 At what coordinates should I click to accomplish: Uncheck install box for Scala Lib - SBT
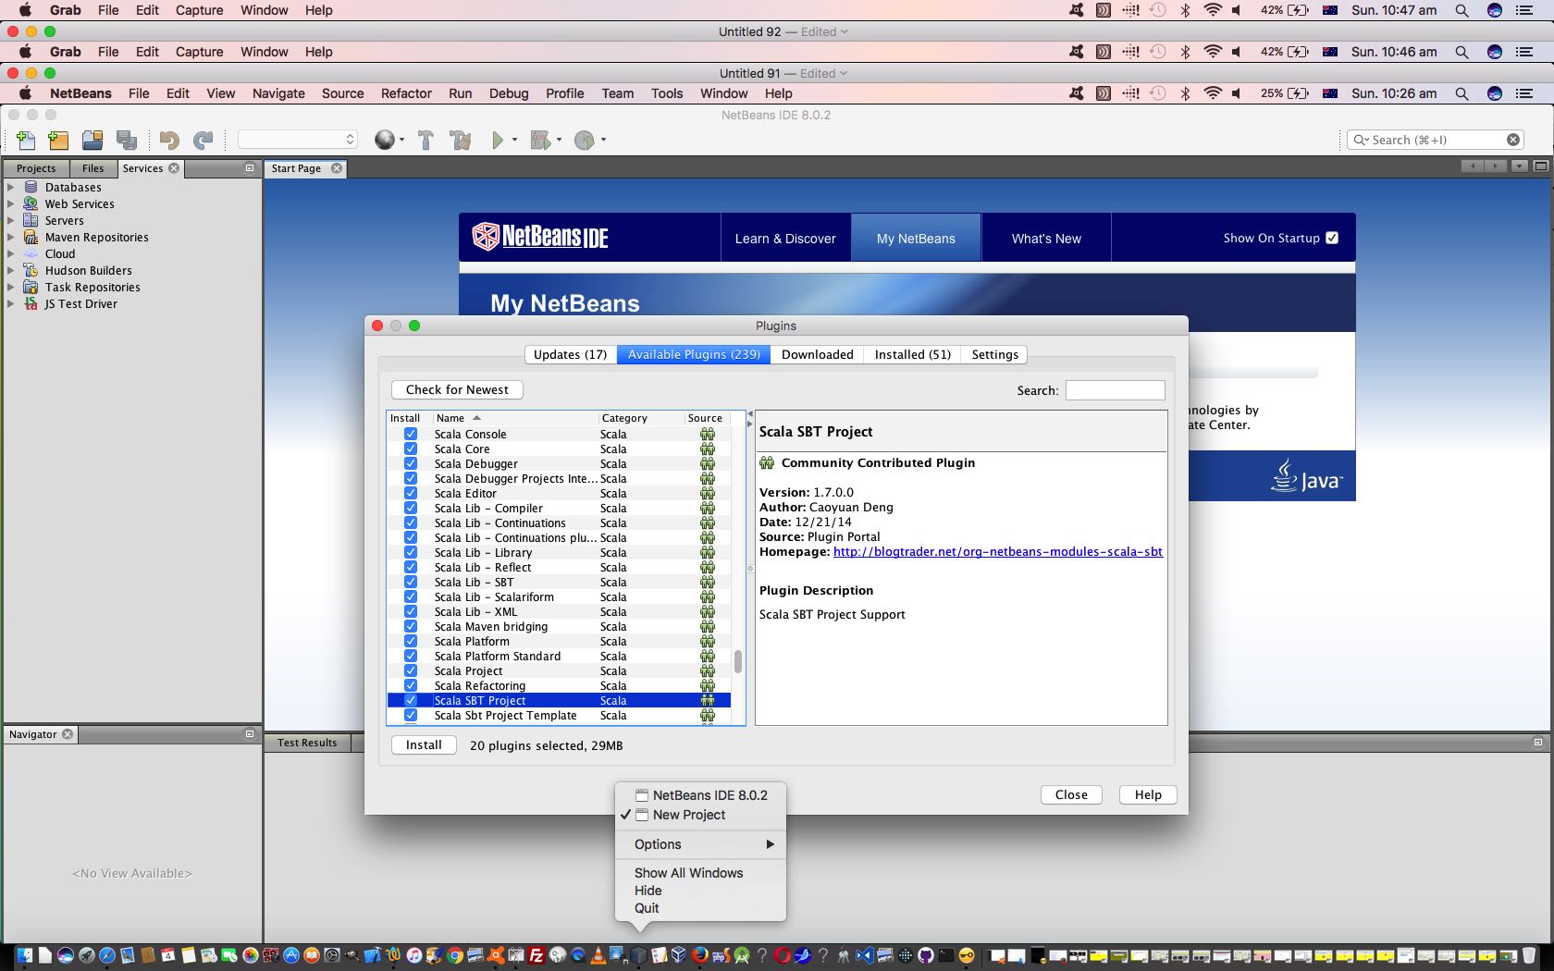411,582
